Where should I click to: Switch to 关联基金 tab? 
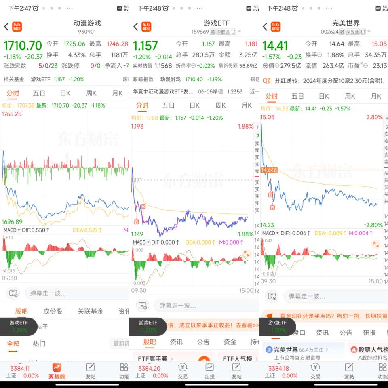[x=90, y=311]
